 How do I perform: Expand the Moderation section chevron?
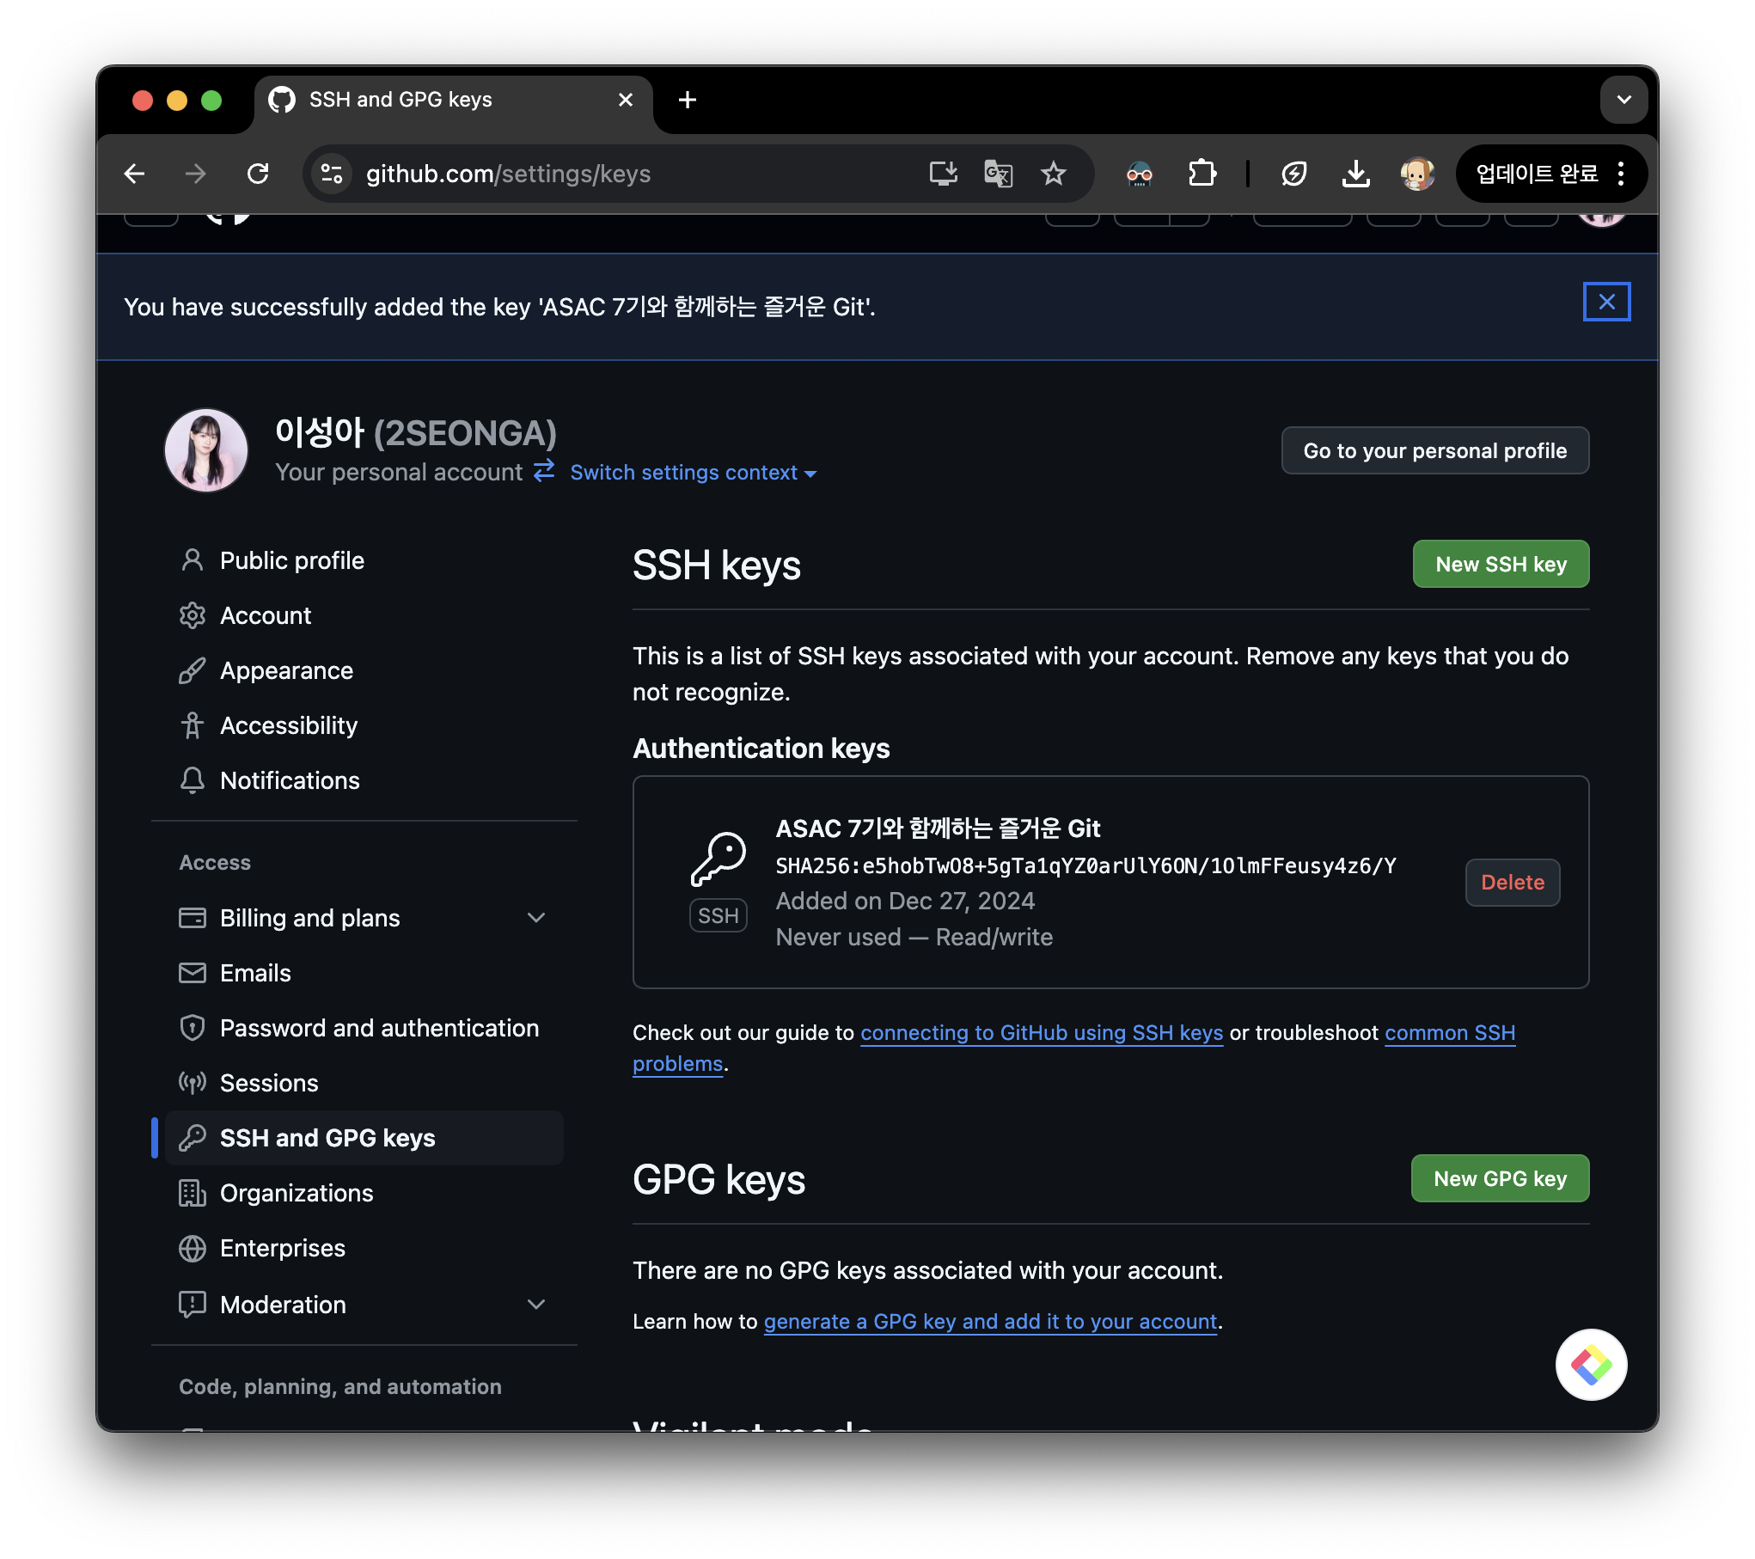point(535,1305)
